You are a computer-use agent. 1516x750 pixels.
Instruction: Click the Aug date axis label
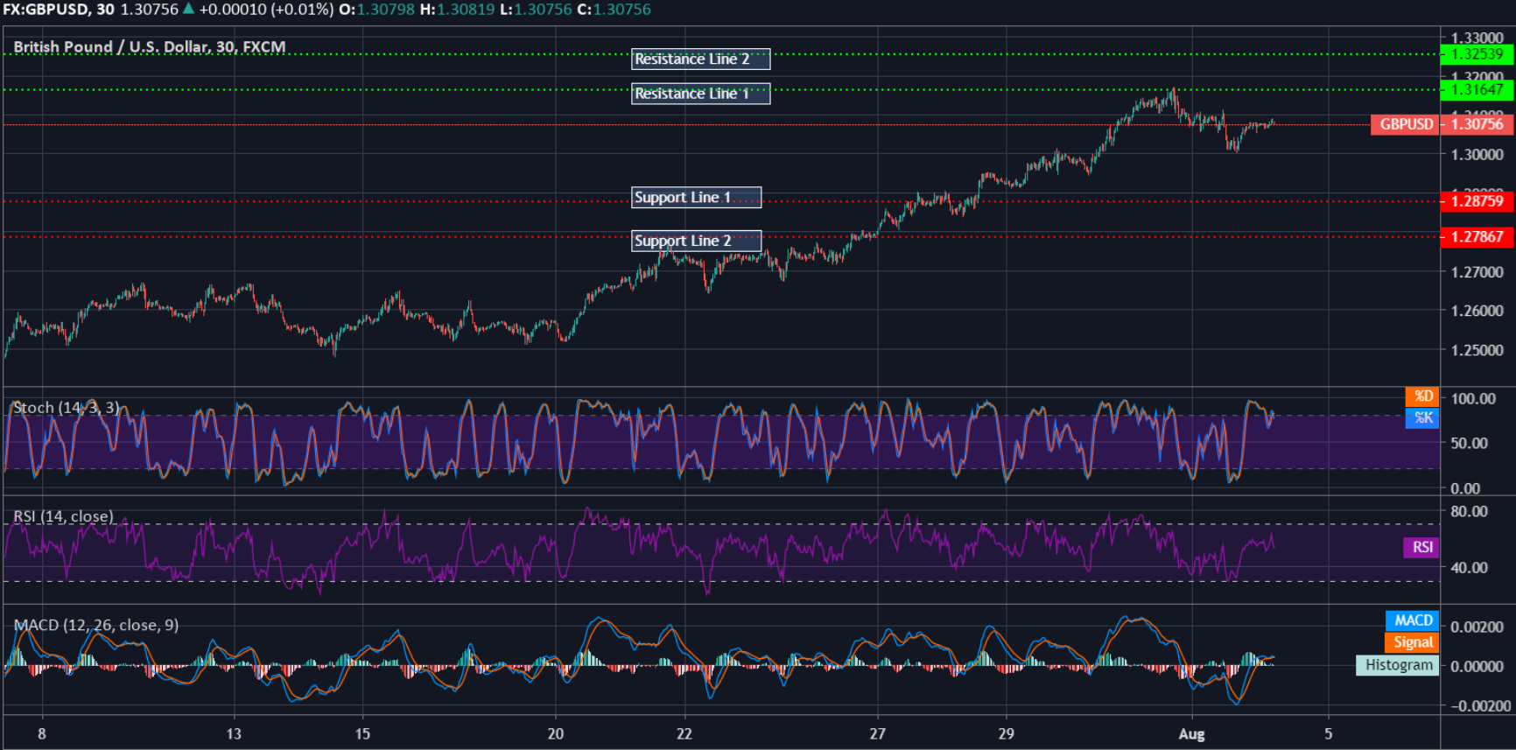[1191, 734]
